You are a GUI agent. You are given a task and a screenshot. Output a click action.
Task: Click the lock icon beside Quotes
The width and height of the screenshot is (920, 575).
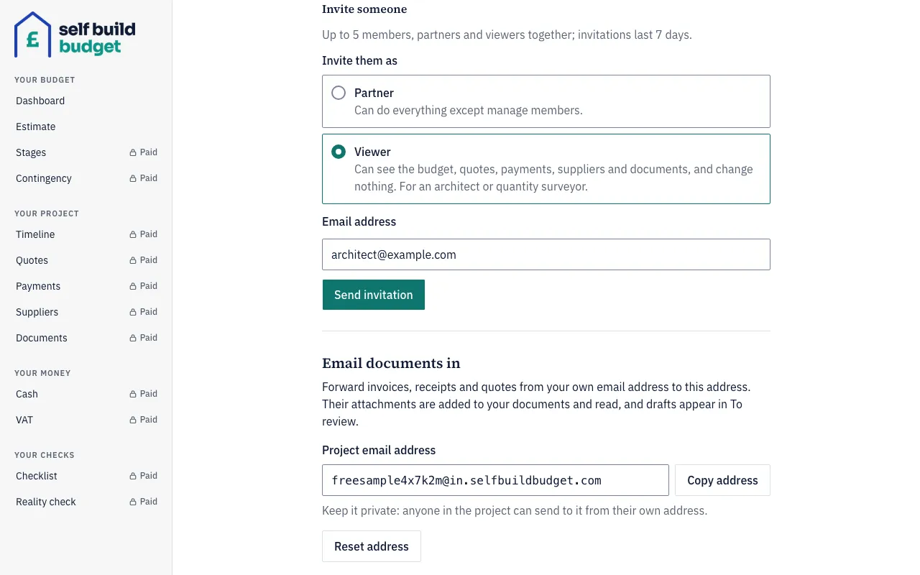(133, 260)
